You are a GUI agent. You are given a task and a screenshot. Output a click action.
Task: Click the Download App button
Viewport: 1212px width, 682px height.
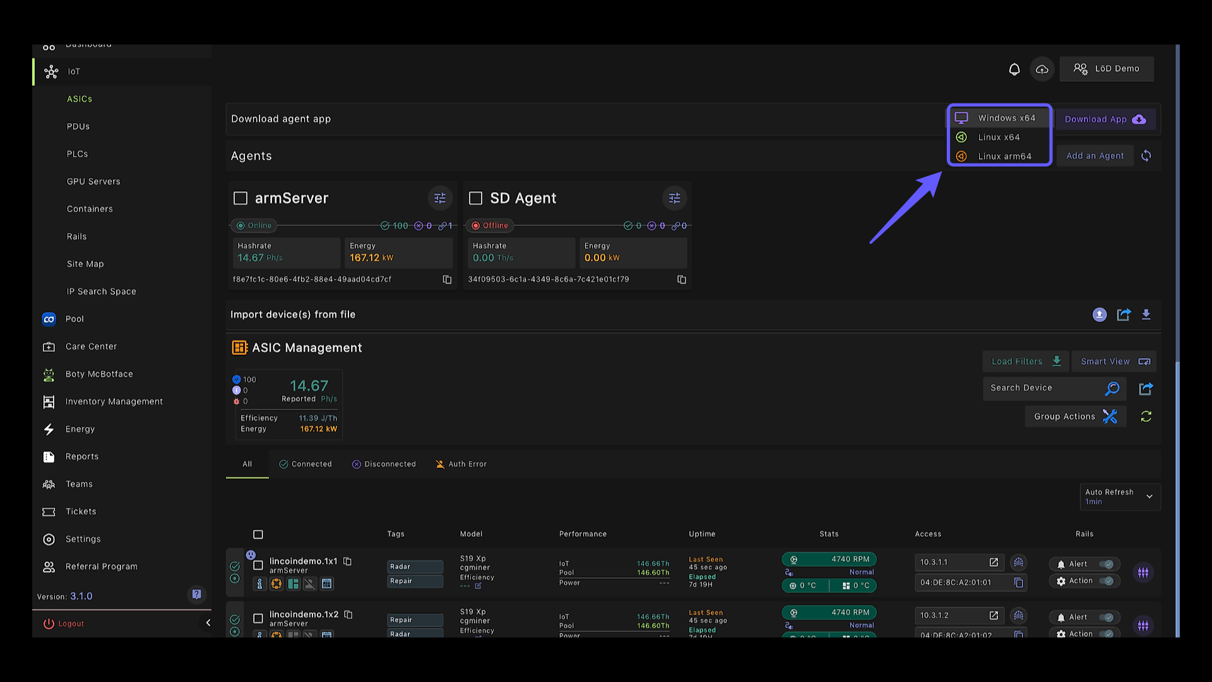[1105, 119]
